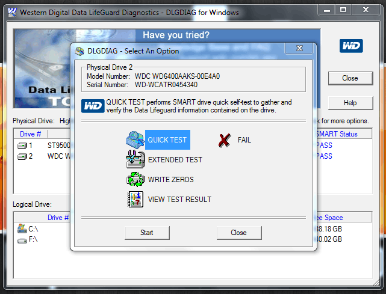Click the main window resize grip
The width and height of the screenshot is (386, 294).
[x=376, y=283]
